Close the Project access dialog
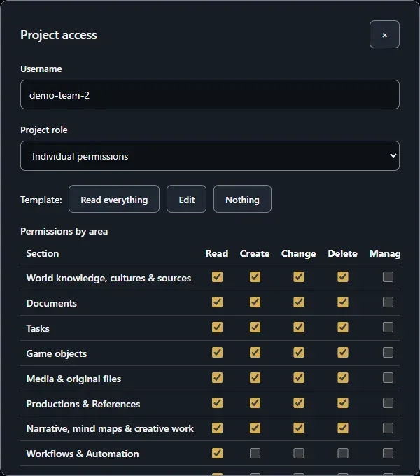Viewport: 420px width, 476px height. click(x=384, y=34)
